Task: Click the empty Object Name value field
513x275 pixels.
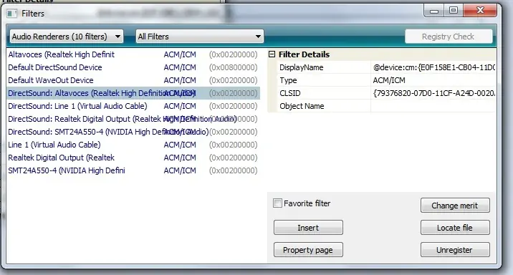Action: click(x=433, y=106)
